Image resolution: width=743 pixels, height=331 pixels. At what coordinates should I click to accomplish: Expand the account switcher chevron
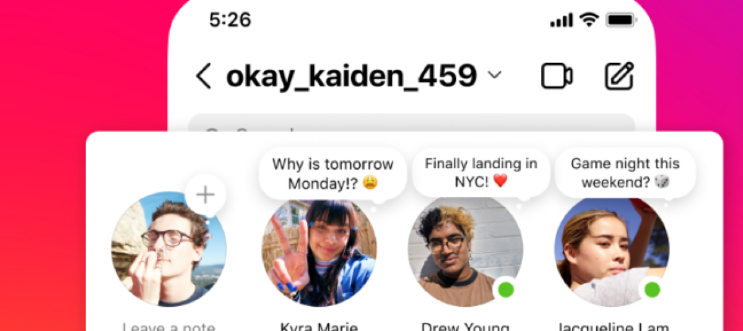coord(494,76)
